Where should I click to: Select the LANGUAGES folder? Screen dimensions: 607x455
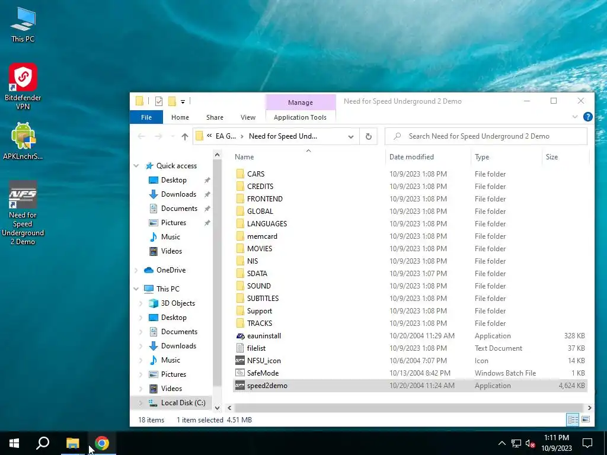267,223
